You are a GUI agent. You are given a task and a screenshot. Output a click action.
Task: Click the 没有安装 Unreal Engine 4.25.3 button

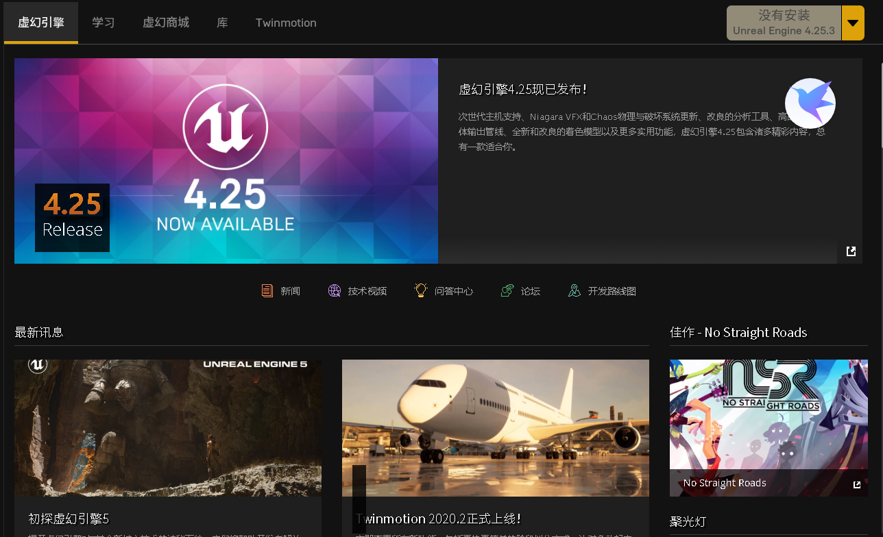tap(784, 23)
